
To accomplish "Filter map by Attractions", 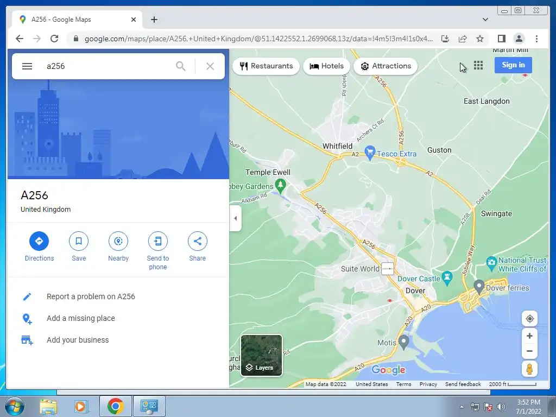I will 386,66.
